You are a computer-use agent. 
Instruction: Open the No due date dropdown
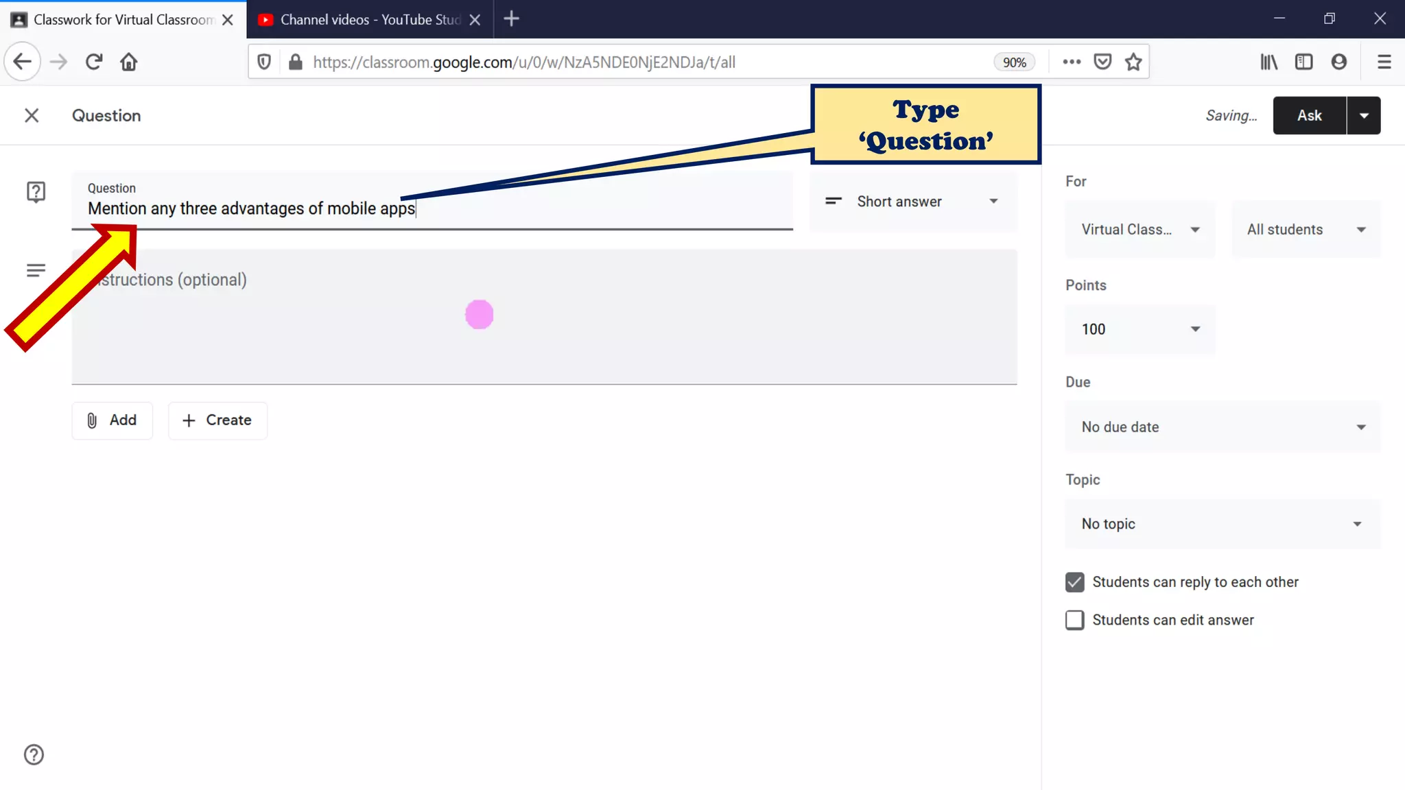pos(1223,427)
